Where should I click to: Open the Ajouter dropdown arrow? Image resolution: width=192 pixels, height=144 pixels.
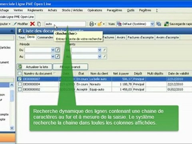(x=10, y=24)
